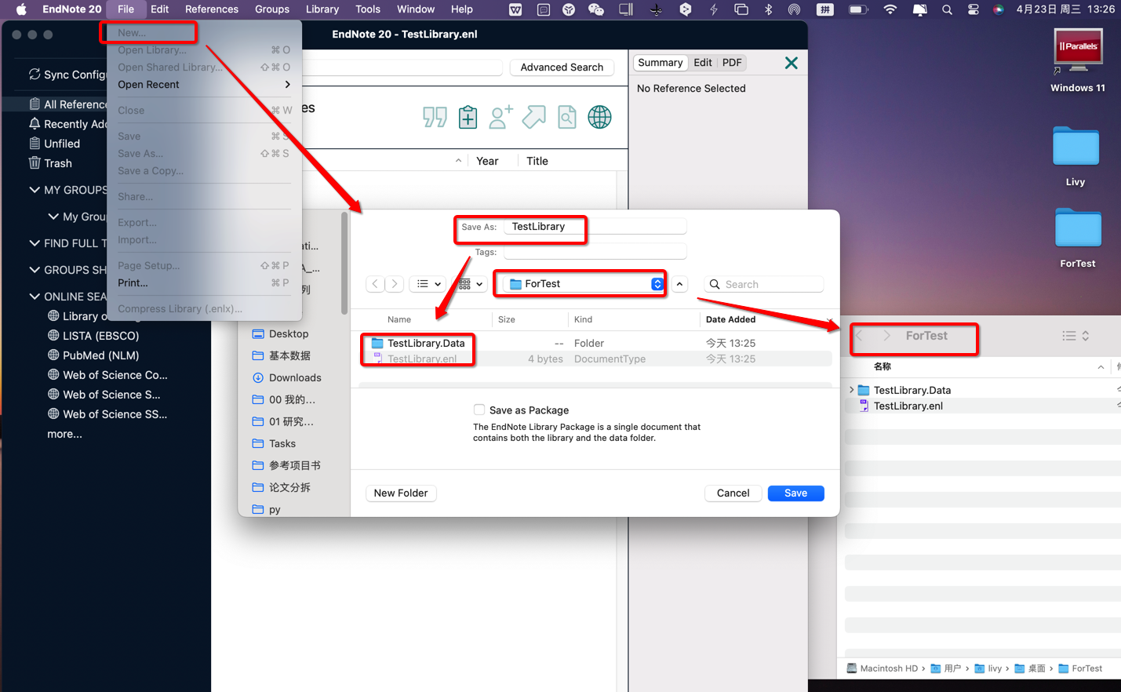
Task: Open the Groups menu
Action: pyautogui.click(x=272, y=9)
